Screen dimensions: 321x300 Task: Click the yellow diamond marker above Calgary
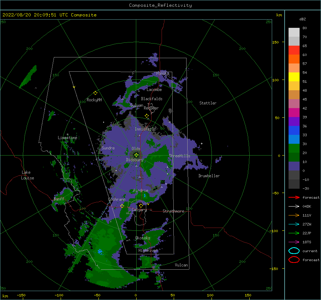click(x=141, y=205)
